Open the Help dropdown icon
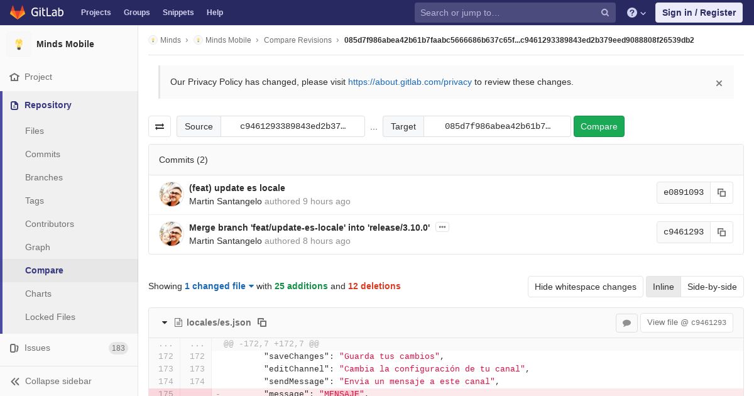This screenshot has width=754, height=396. (636, 13)
